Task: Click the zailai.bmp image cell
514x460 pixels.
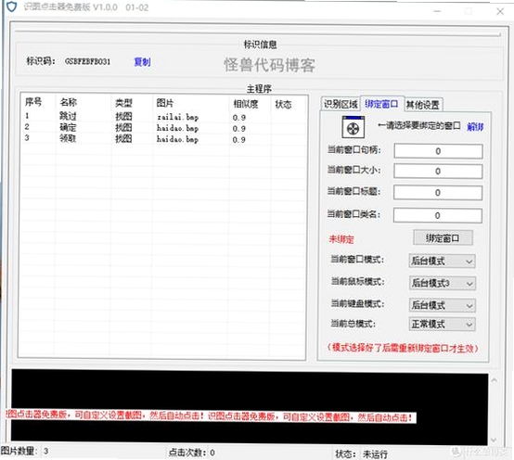Action: click(x=177, y=117)
